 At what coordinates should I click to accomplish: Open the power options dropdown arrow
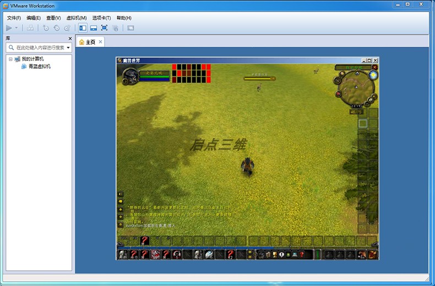click(17, 28)
